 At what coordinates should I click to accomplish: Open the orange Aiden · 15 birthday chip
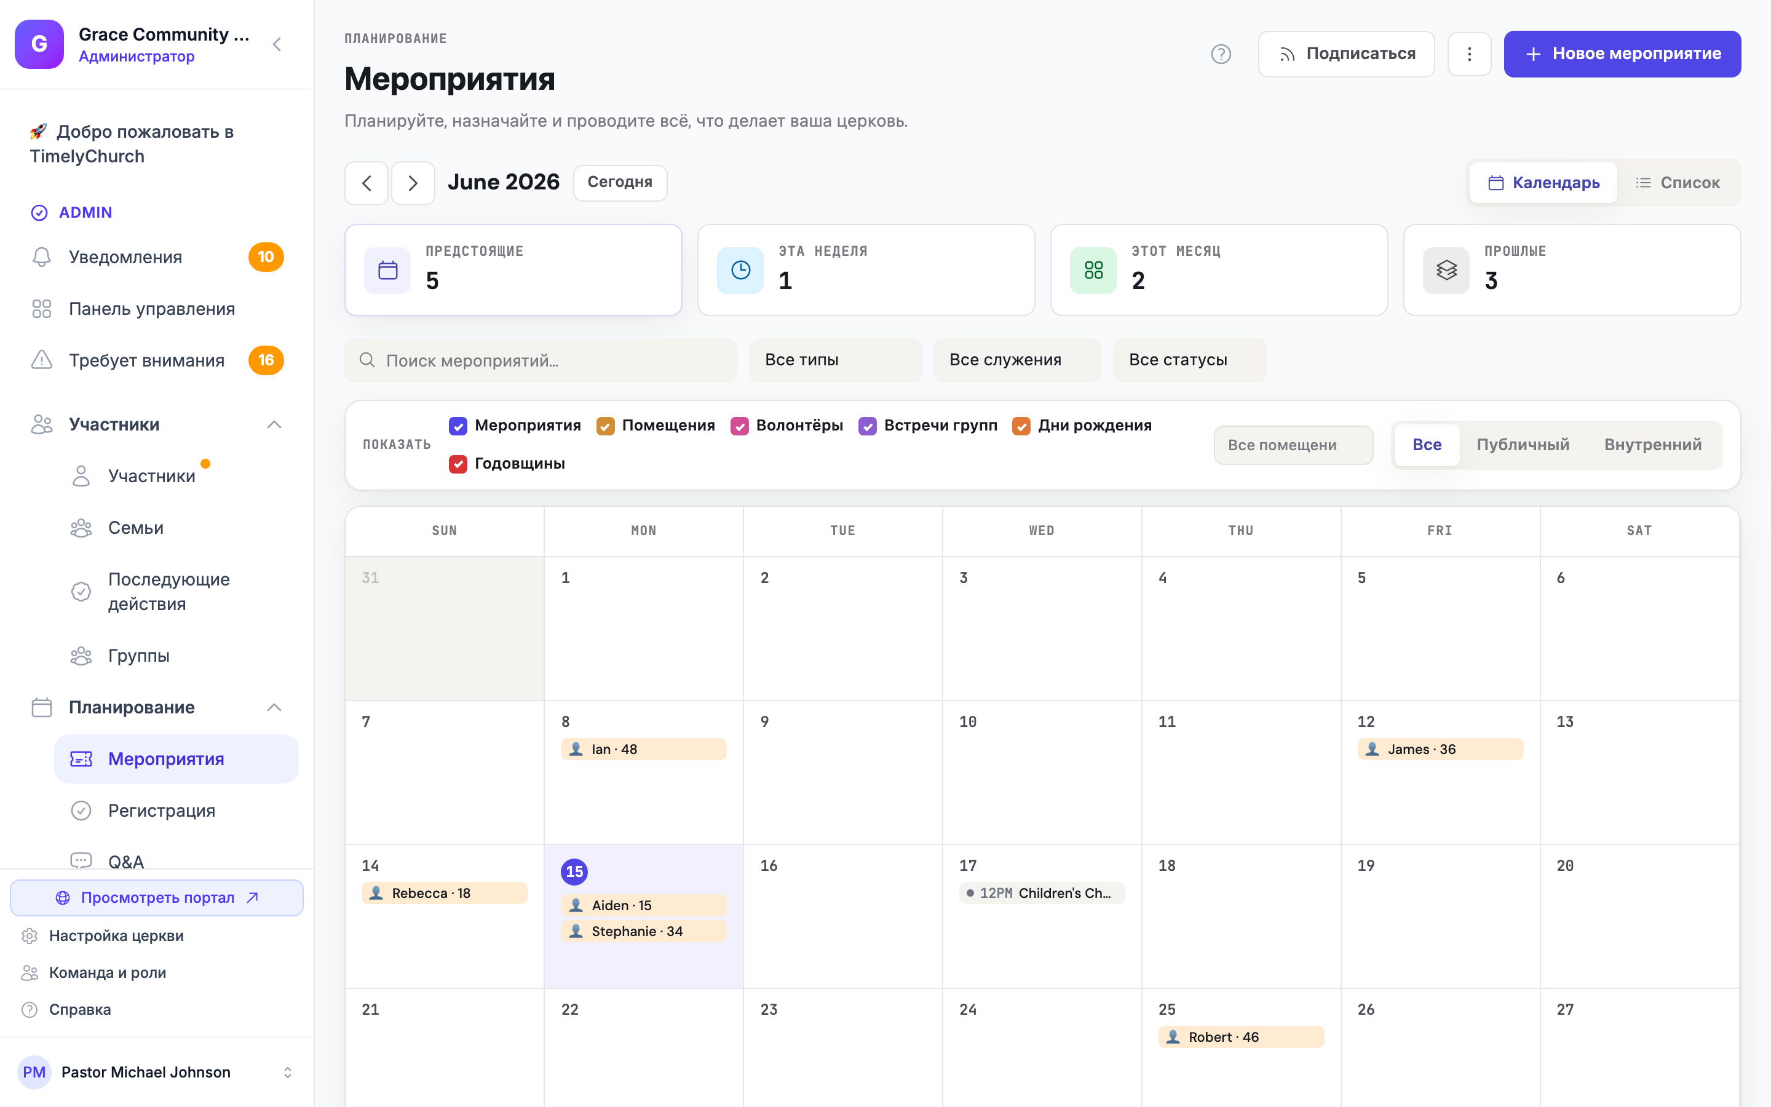point(643,906)
